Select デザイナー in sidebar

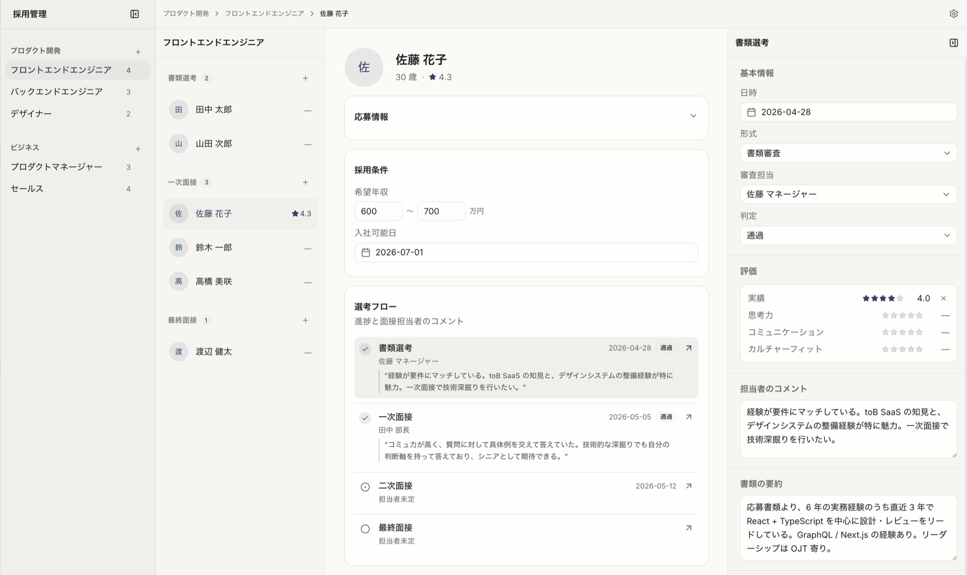click(x=78, y=114)
